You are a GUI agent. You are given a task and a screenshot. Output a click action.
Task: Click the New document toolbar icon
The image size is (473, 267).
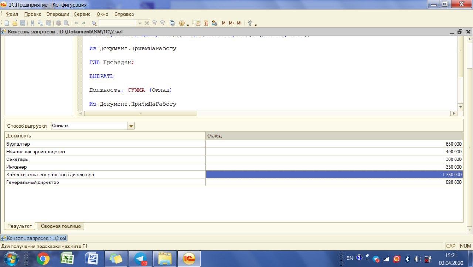[x=7, y=23]
